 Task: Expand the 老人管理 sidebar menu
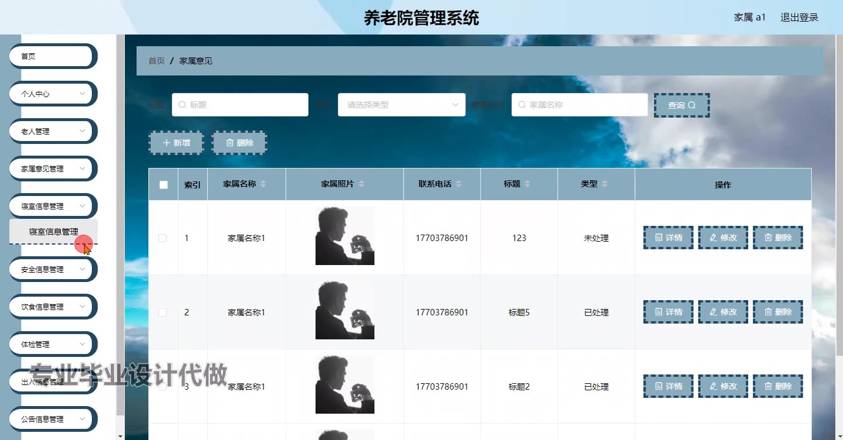tap(52, 131)
